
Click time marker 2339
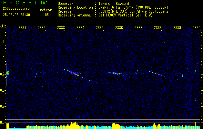177,27
